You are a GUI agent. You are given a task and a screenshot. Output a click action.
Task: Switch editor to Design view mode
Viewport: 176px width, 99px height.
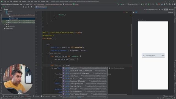(x=171, y=10)
